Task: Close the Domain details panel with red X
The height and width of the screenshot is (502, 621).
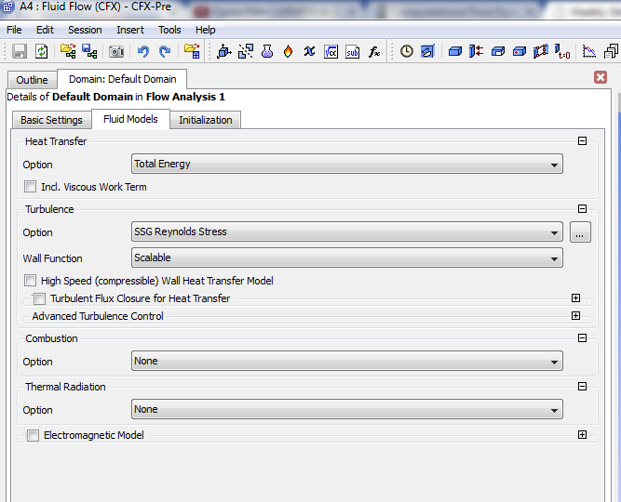Action: (601, 77)
